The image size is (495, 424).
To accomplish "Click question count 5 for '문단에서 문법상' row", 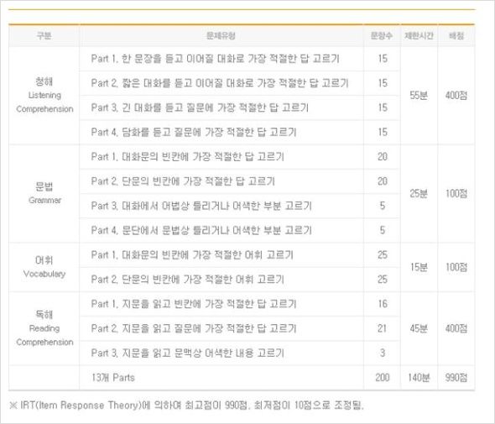I will [x=383, y=230].
